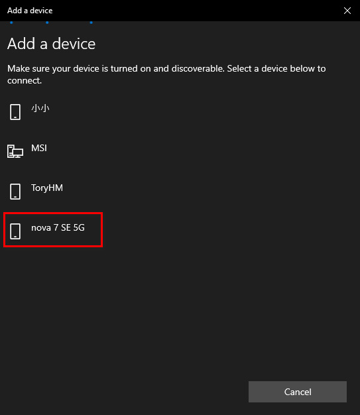
Task: Click the large Add a device heading
Action: pyautogui.click(x=51, y=44)
